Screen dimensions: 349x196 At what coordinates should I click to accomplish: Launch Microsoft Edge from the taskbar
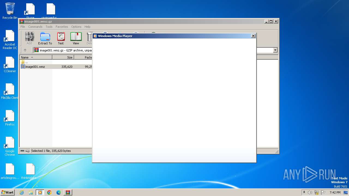click(59, 192)
